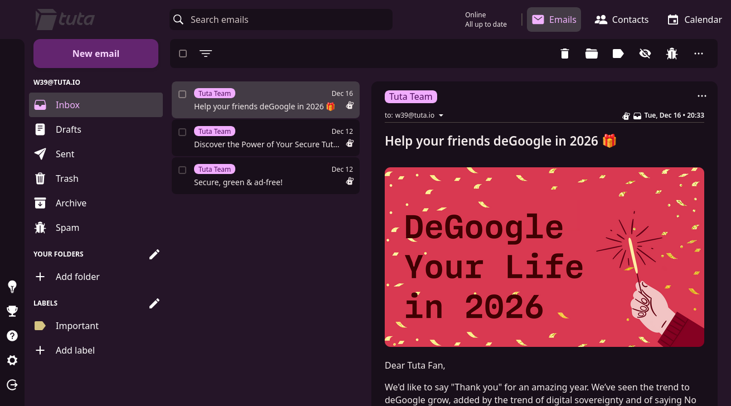Edit folders with pencil next to Your Folders
Viewport: 731px width, 406px height.
[154, 254]
